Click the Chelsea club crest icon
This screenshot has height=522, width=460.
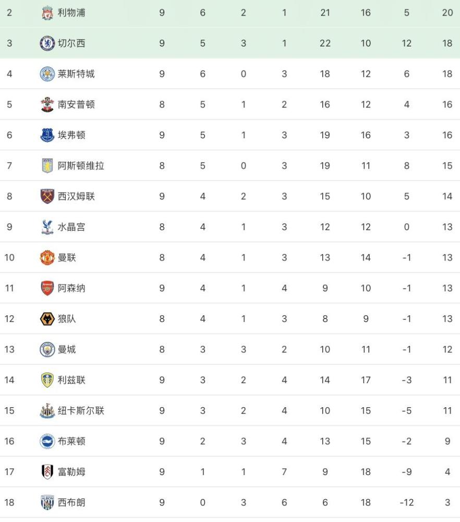click(x=47, y=43)
